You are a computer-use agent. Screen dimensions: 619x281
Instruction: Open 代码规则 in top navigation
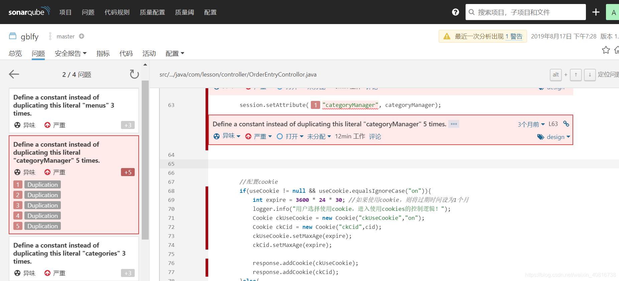[x=117, y=12]
